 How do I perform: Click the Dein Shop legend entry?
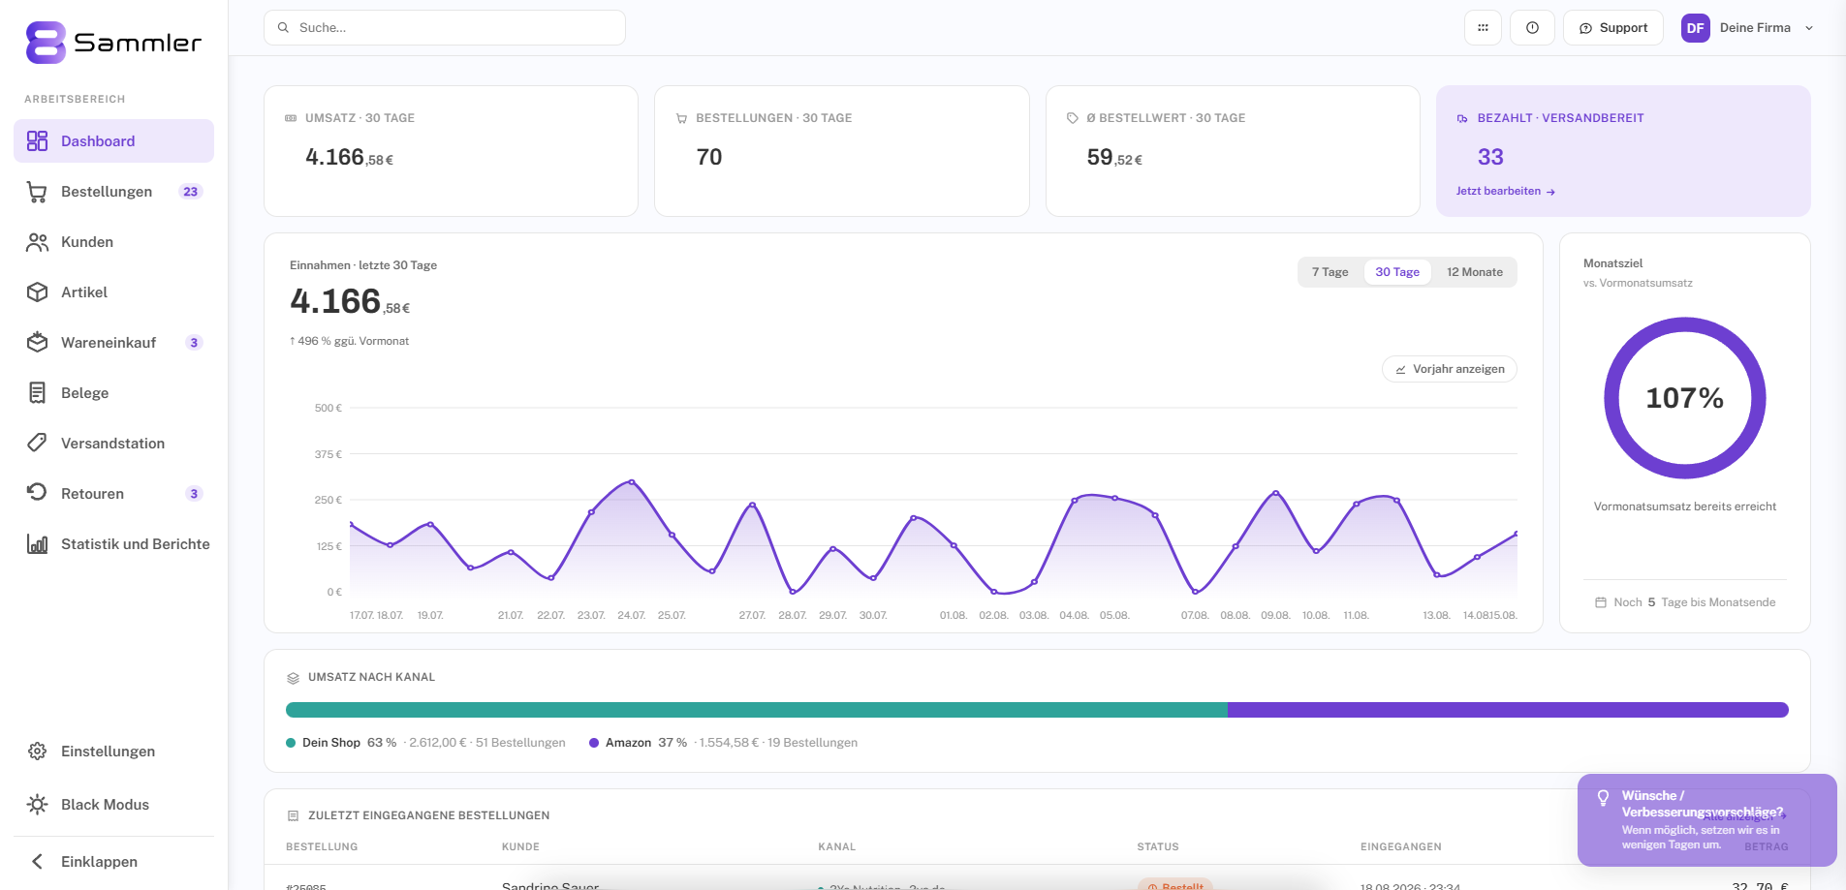[425, 743]
